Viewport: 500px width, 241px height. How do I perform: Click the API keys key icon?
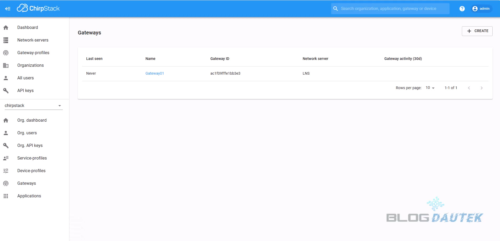coord(6,91)
